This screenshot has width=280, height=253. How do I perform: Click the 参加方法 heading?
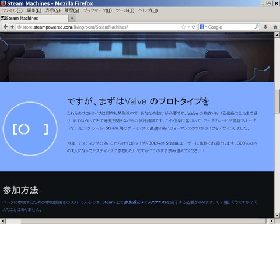pos(20,190)
